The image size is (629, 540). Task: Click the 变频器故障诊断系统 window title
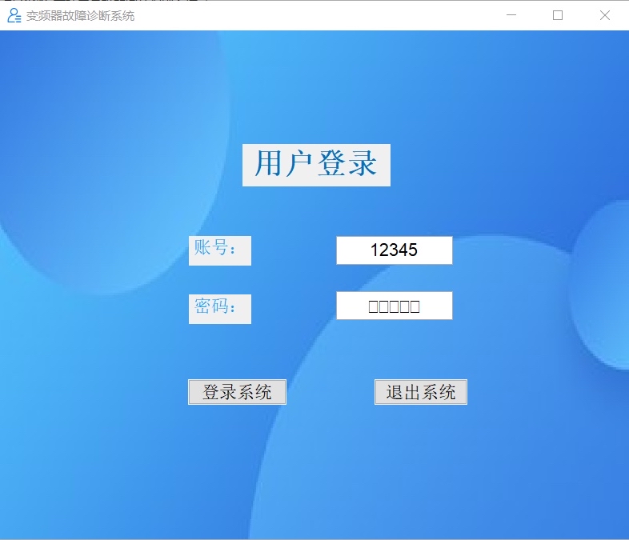(80, 16)
